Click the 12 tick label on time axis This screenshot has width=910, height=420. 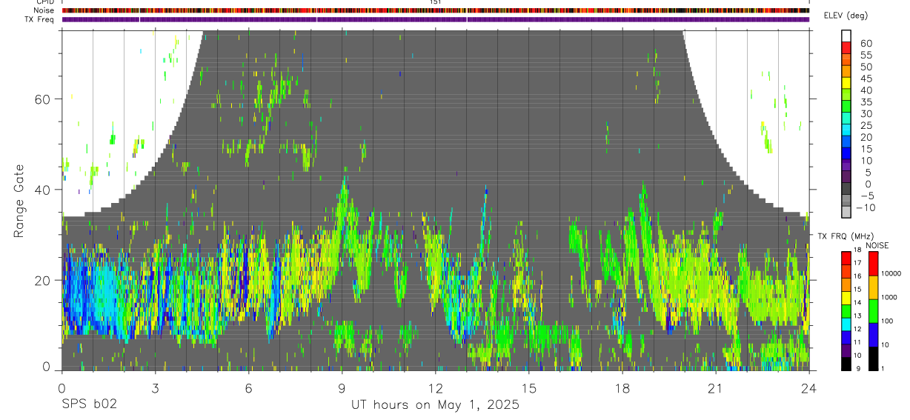tap(435, 388)
